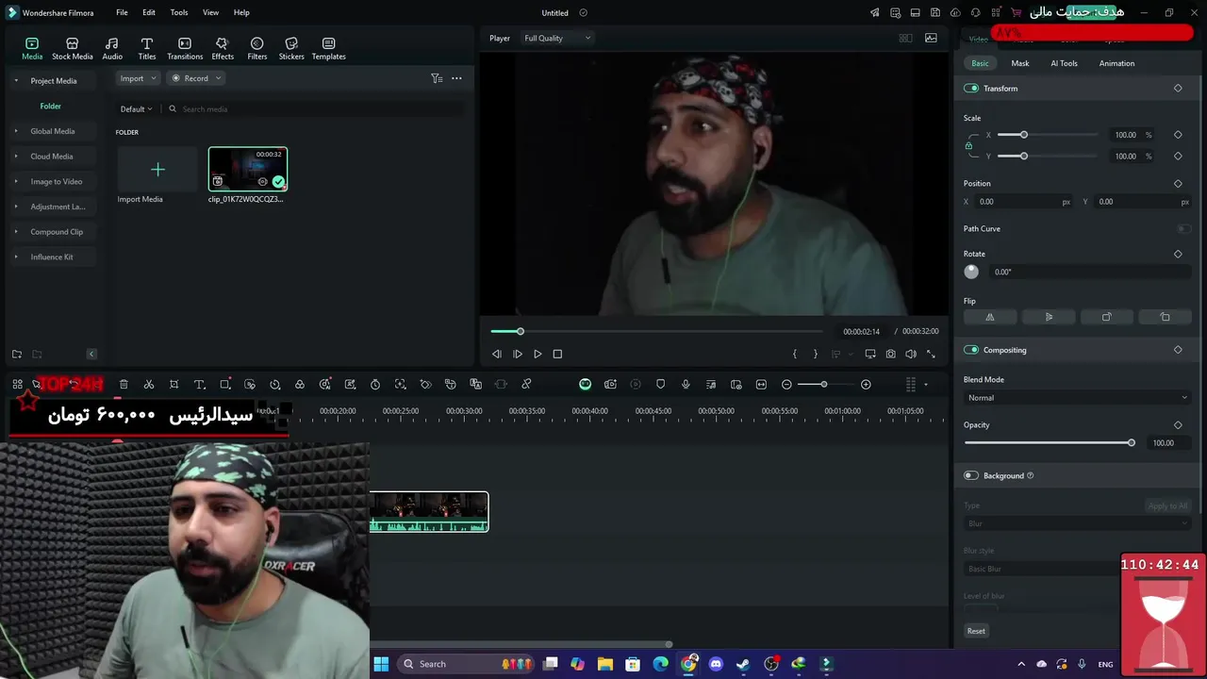Open the Record dropdown
Screen dimensions: 1207x679
click(196, 79)
